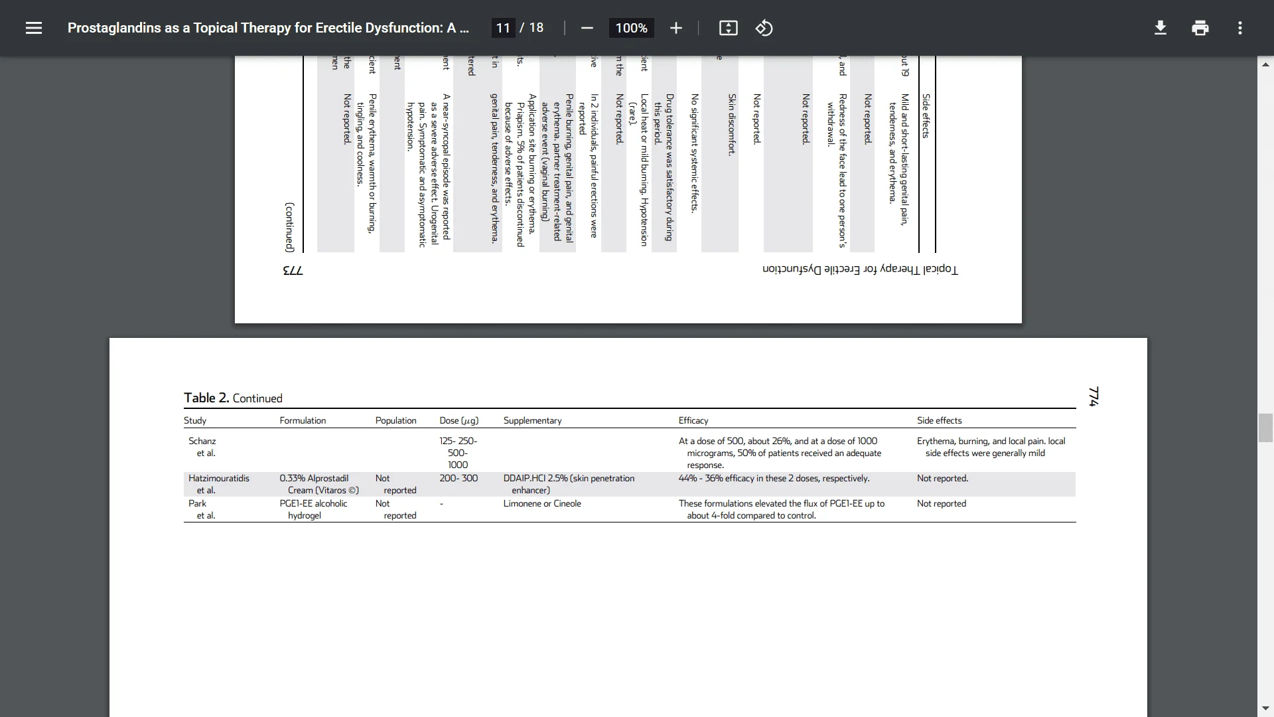Click the scrollbar down arrow
This screenshot has width=1274, height=717.
(x=1265, y=709)
